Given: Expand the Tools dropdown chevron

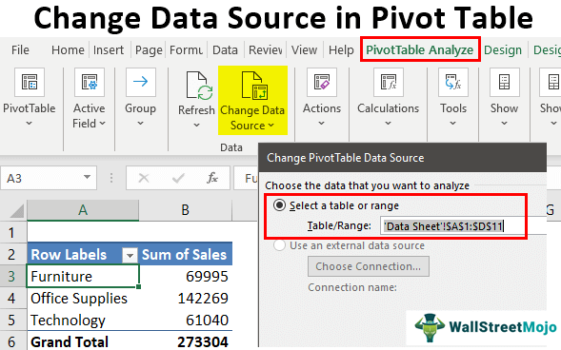Looking at the screenshot, I should point(453,124).
